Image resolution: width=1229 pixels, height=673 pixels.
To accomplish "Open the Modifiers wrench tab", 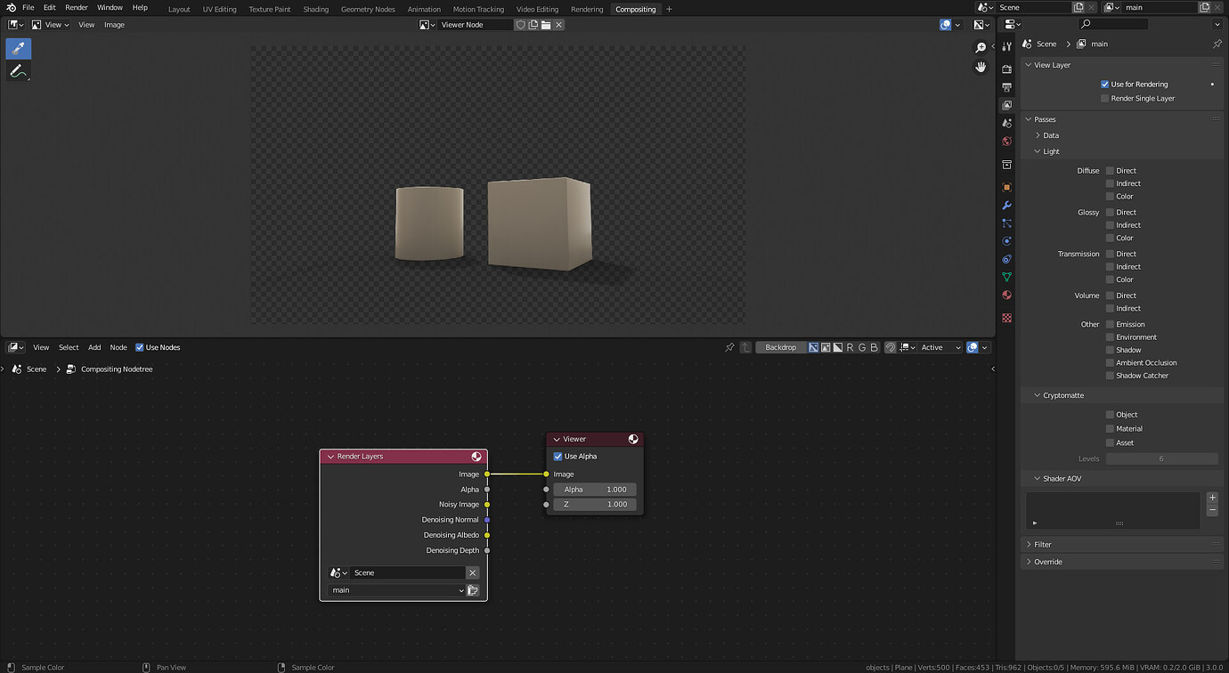I will (x=1006, y=206).
